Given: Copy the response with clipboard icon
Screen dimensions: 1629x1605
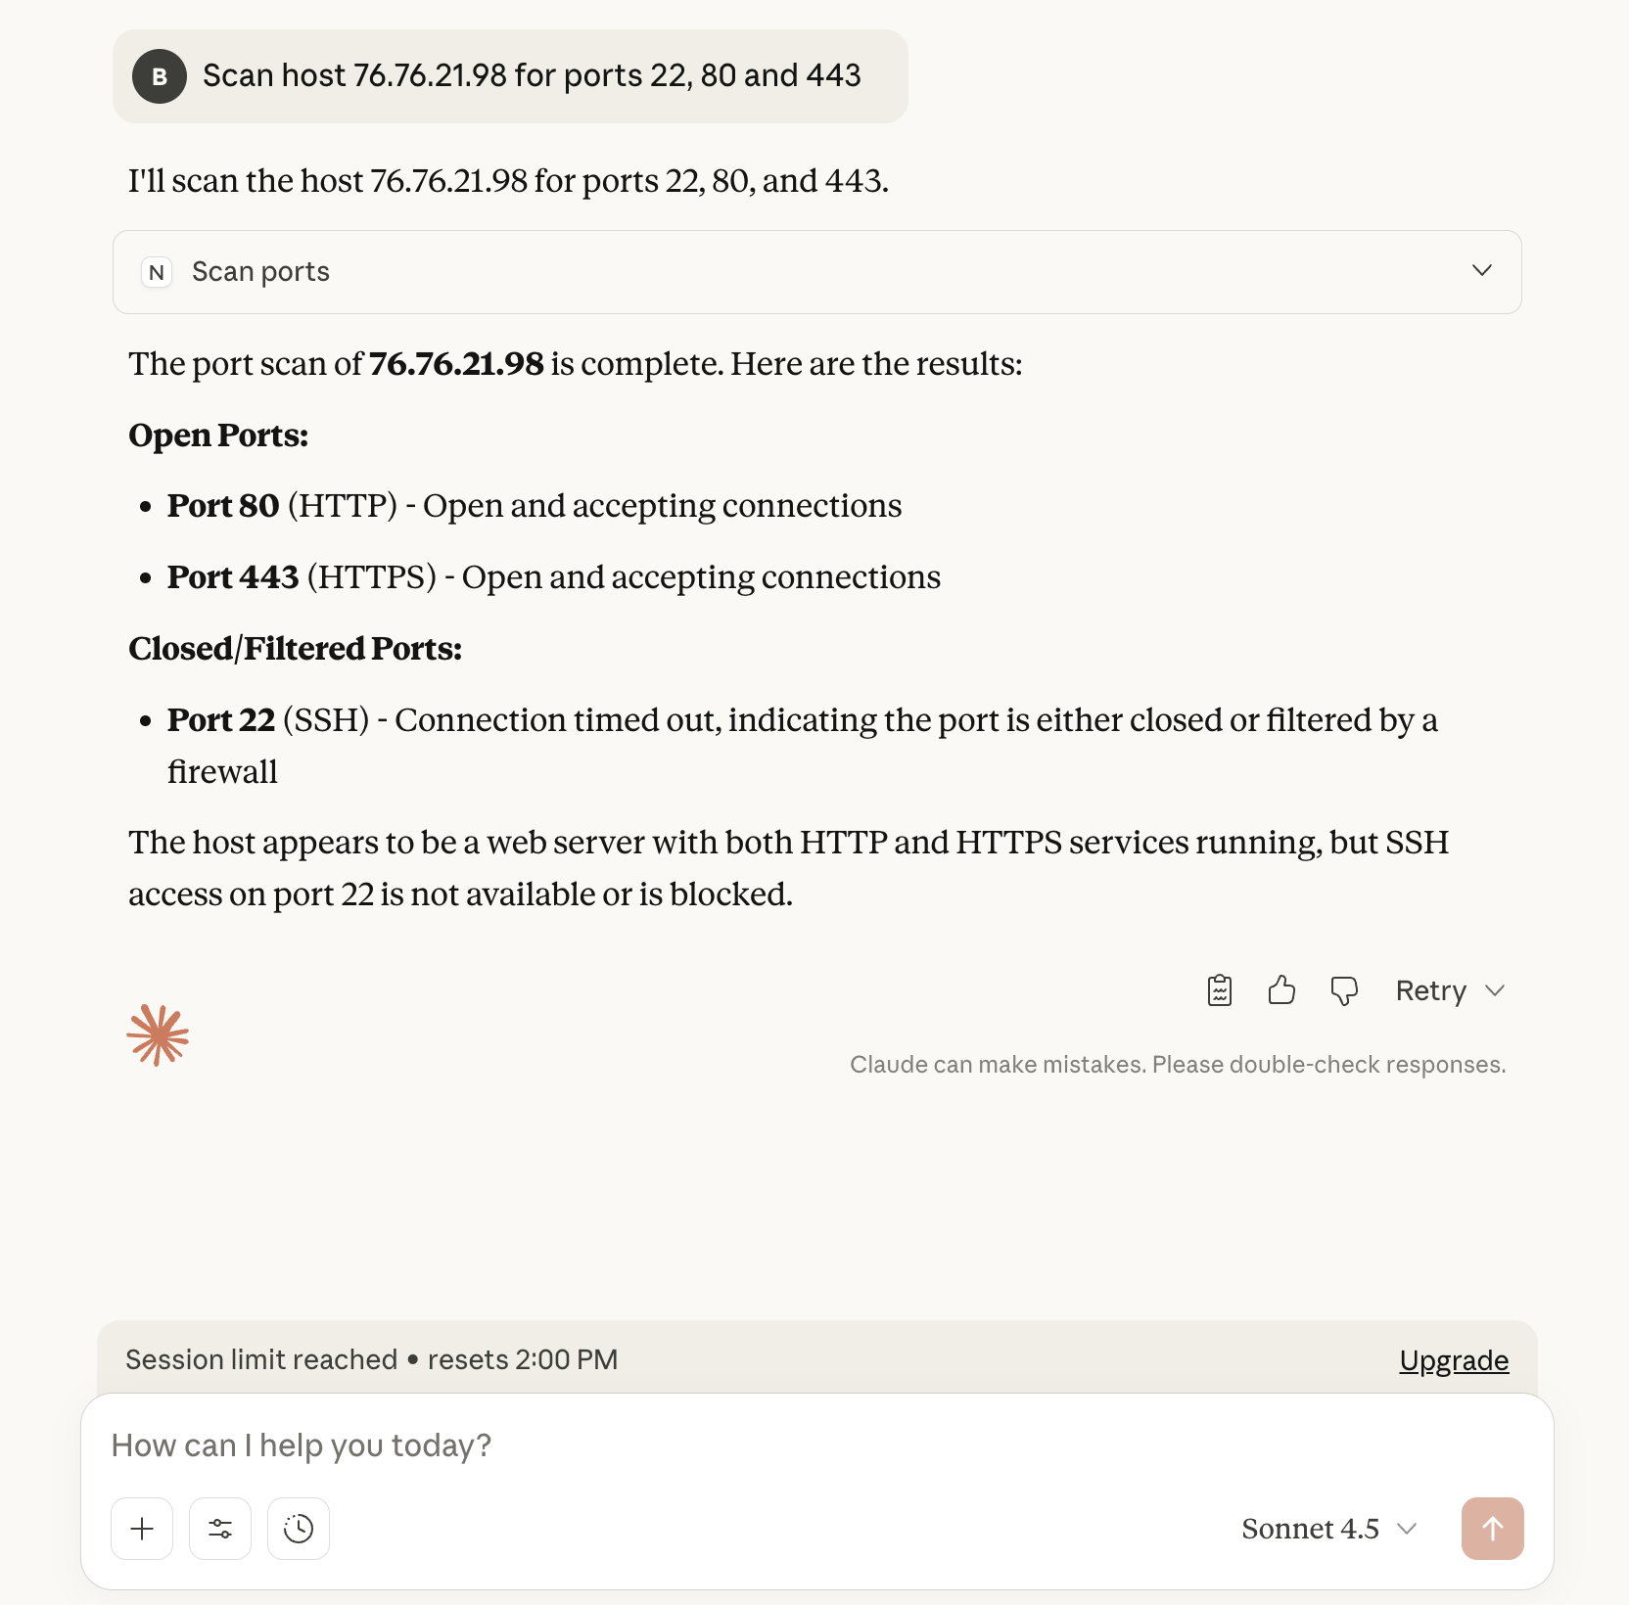Looking at the screenshot, I should tap(1219, 990).
